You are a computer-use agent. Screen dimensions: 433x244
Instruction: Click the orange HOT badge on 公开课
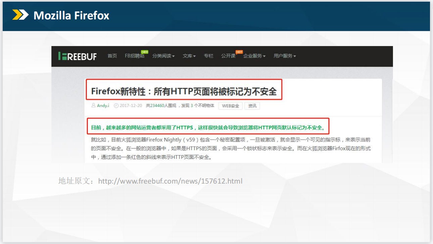(239, 52)
